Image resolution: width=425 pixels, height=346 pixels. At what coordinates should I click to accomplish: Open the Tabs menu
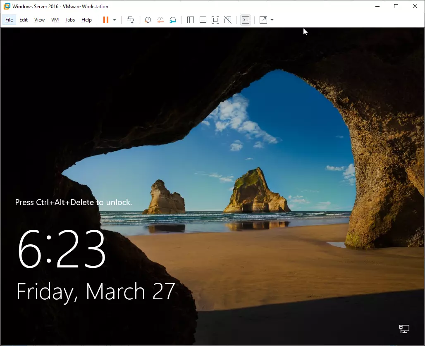70,20
